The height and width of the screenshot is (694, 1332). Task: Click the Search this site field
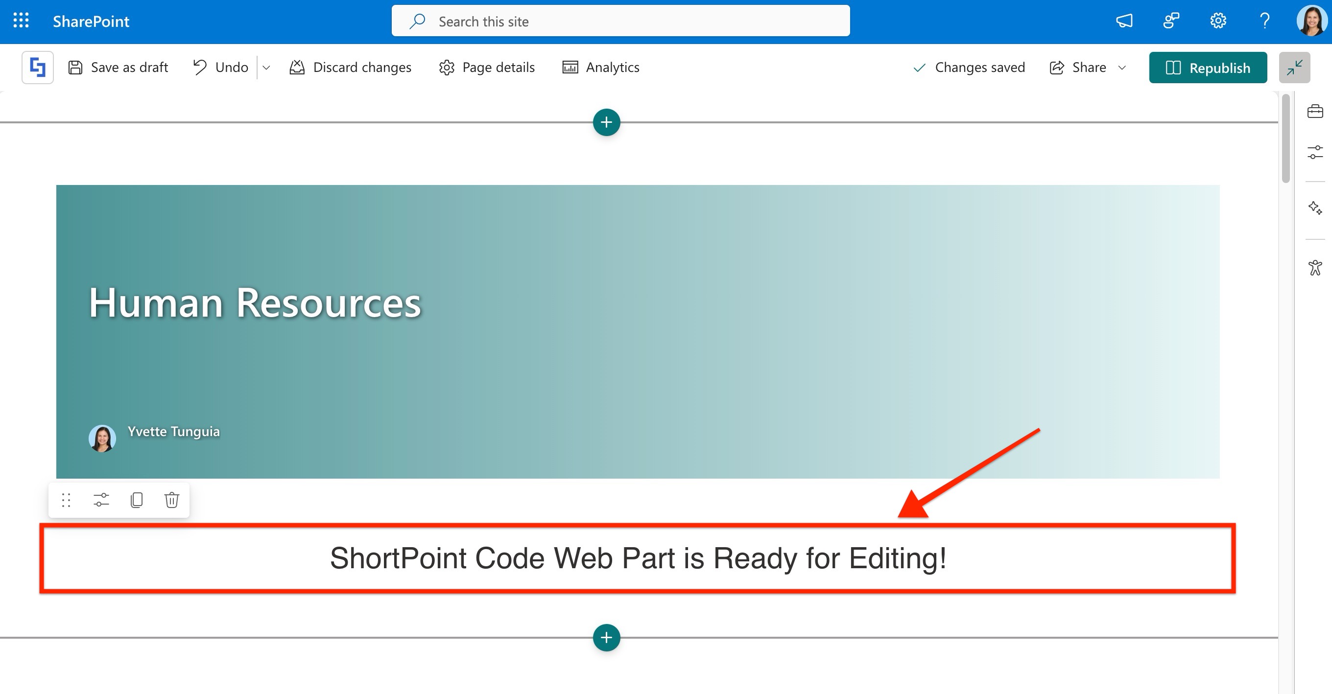tap(620, 21)
